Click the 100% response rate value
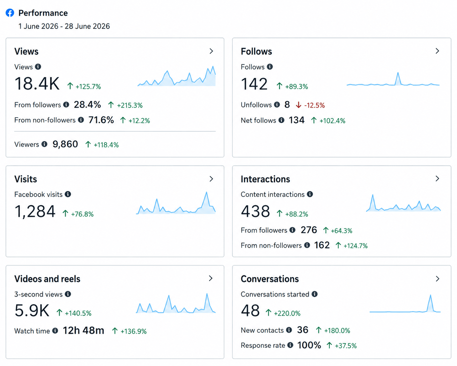457x366 pixels. pos(309,345)
